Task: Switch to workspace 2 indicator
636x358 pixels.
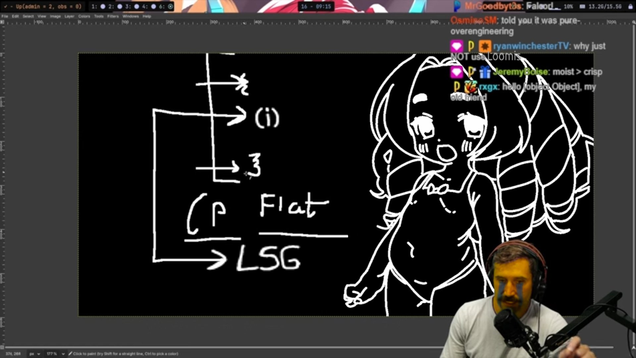Action: coord(116,6)
